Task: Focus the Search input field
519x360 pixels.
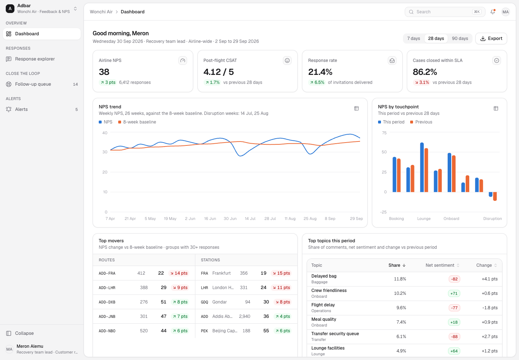Action: coord(445,12)
